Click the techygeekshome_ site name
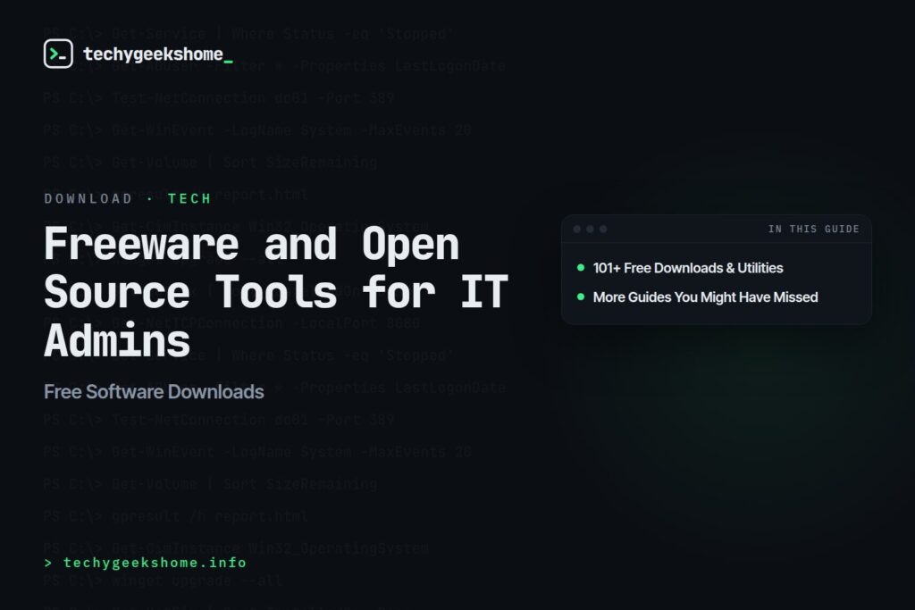 coord(158,54)
